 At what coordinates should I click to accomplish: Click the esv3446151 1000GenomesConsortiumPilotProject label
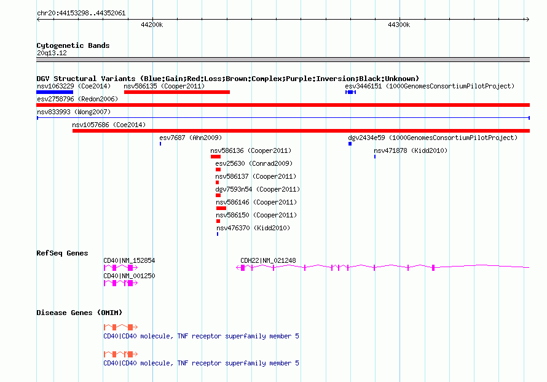(430, 86)
